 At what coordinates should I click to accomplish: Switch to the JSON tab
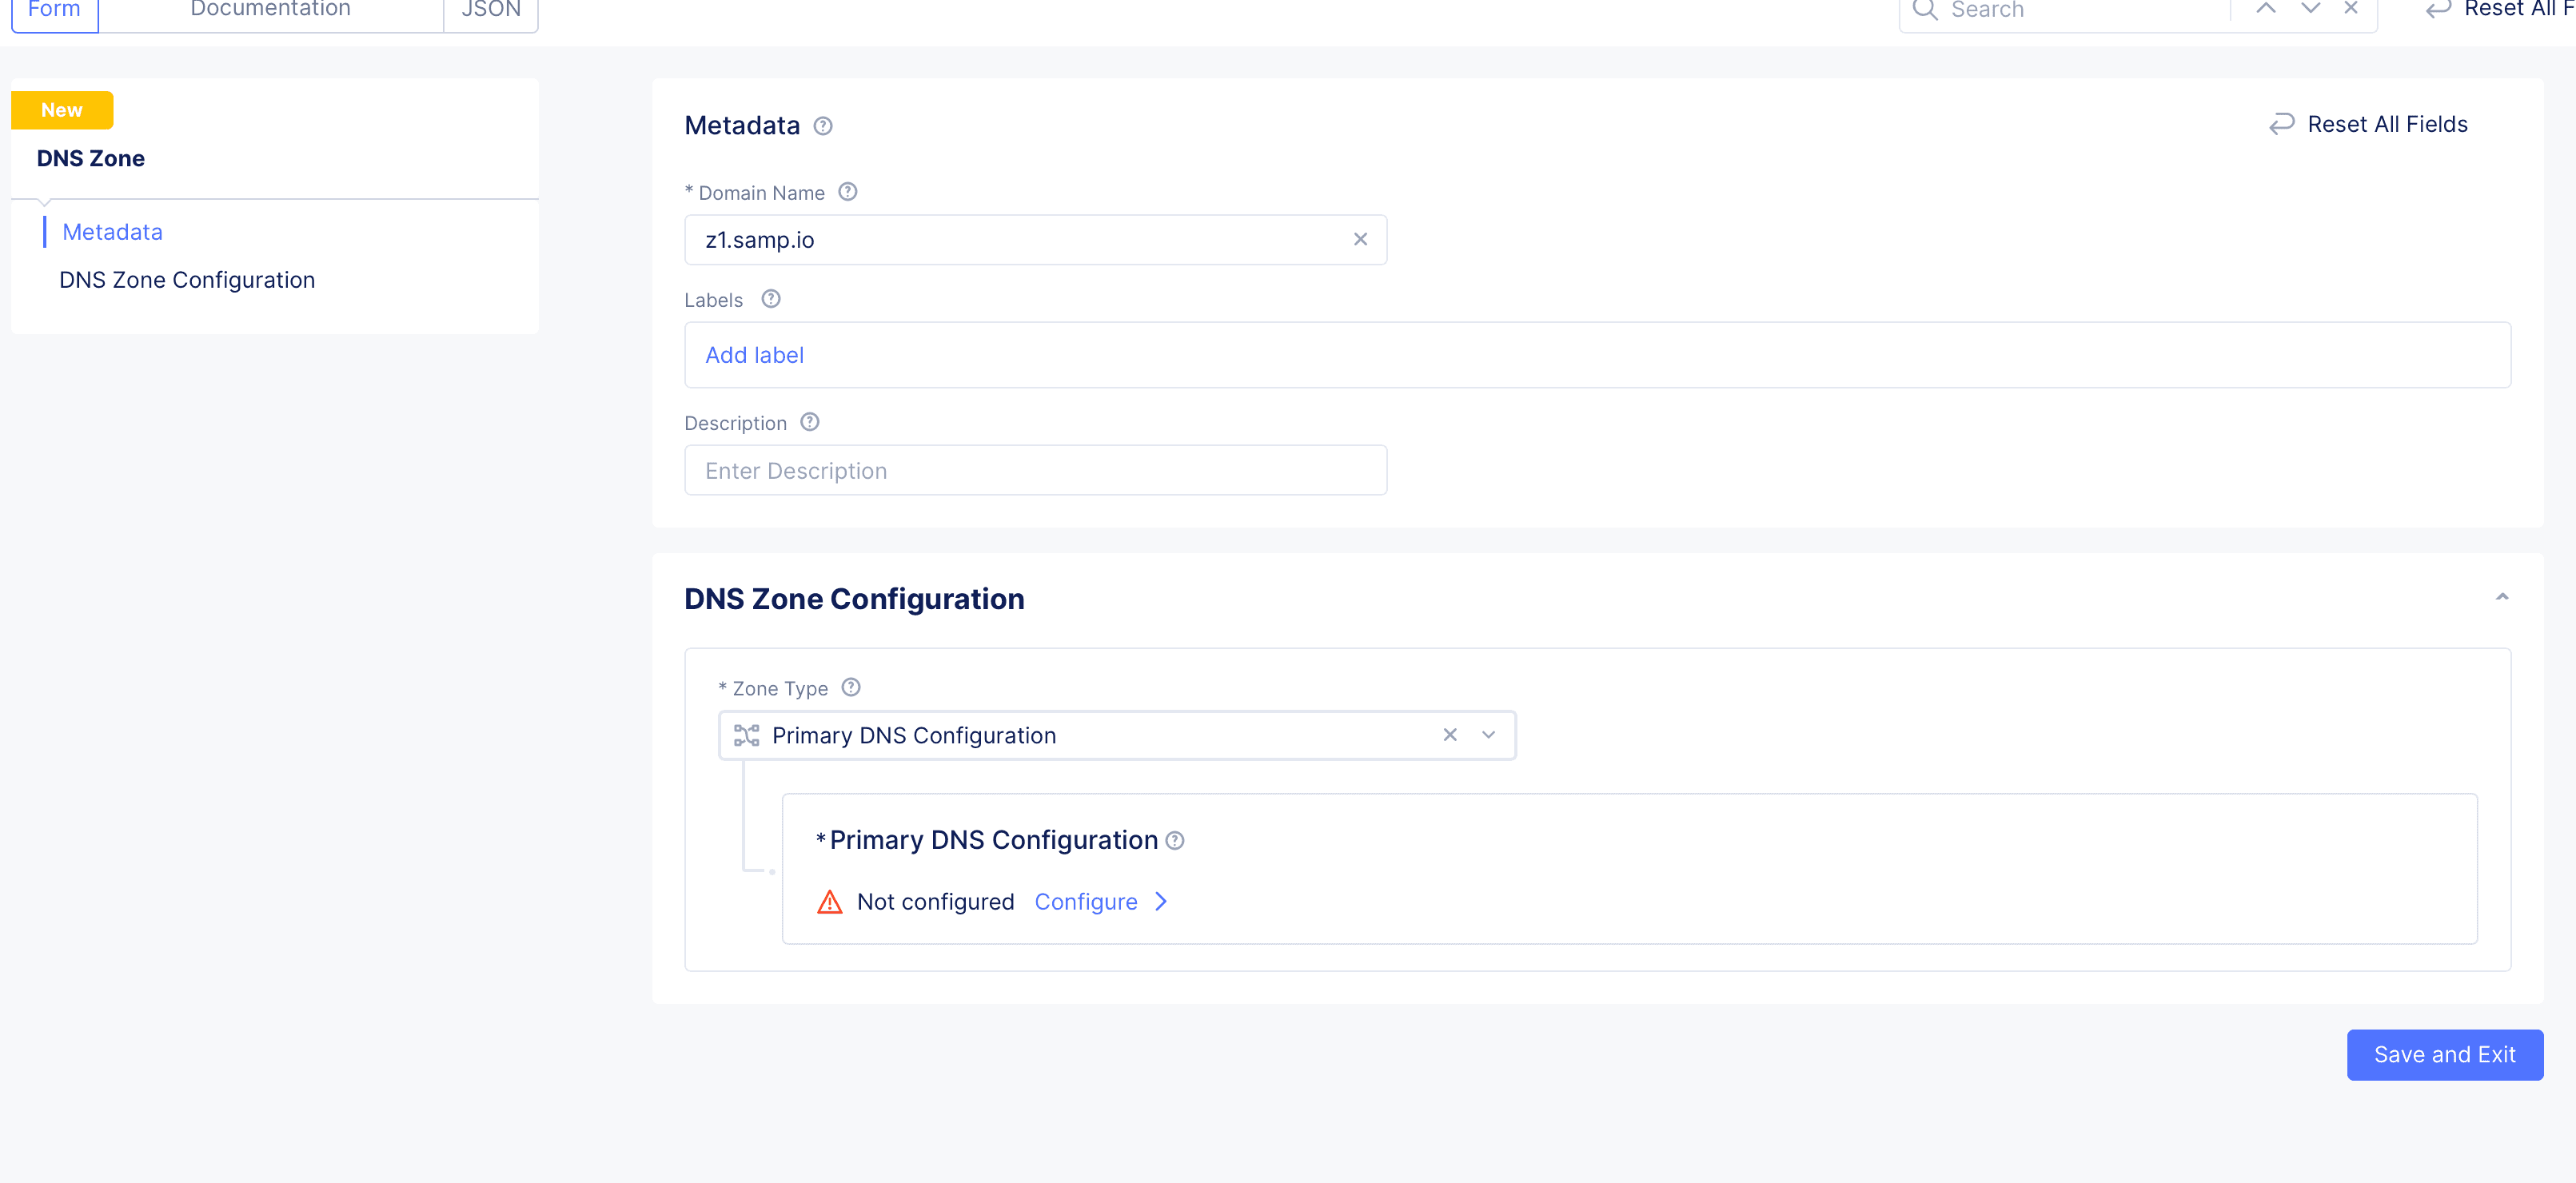(491, 10)
